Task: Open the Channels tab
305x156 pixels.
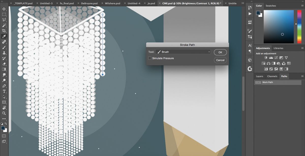Action: tap(272, 76)
